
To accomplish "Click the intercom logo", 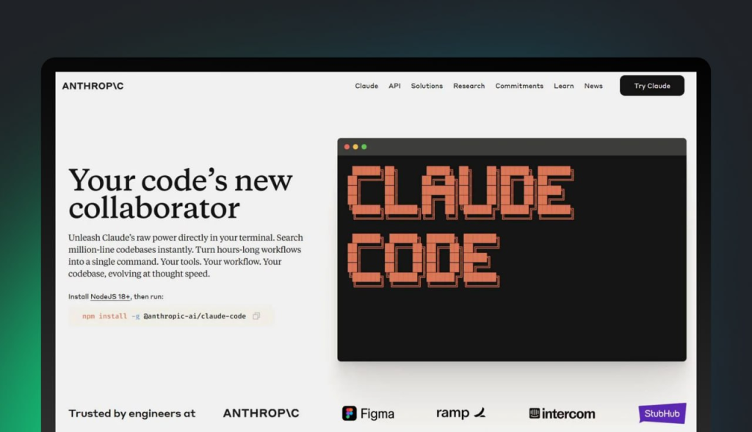I will pos(562,414).
